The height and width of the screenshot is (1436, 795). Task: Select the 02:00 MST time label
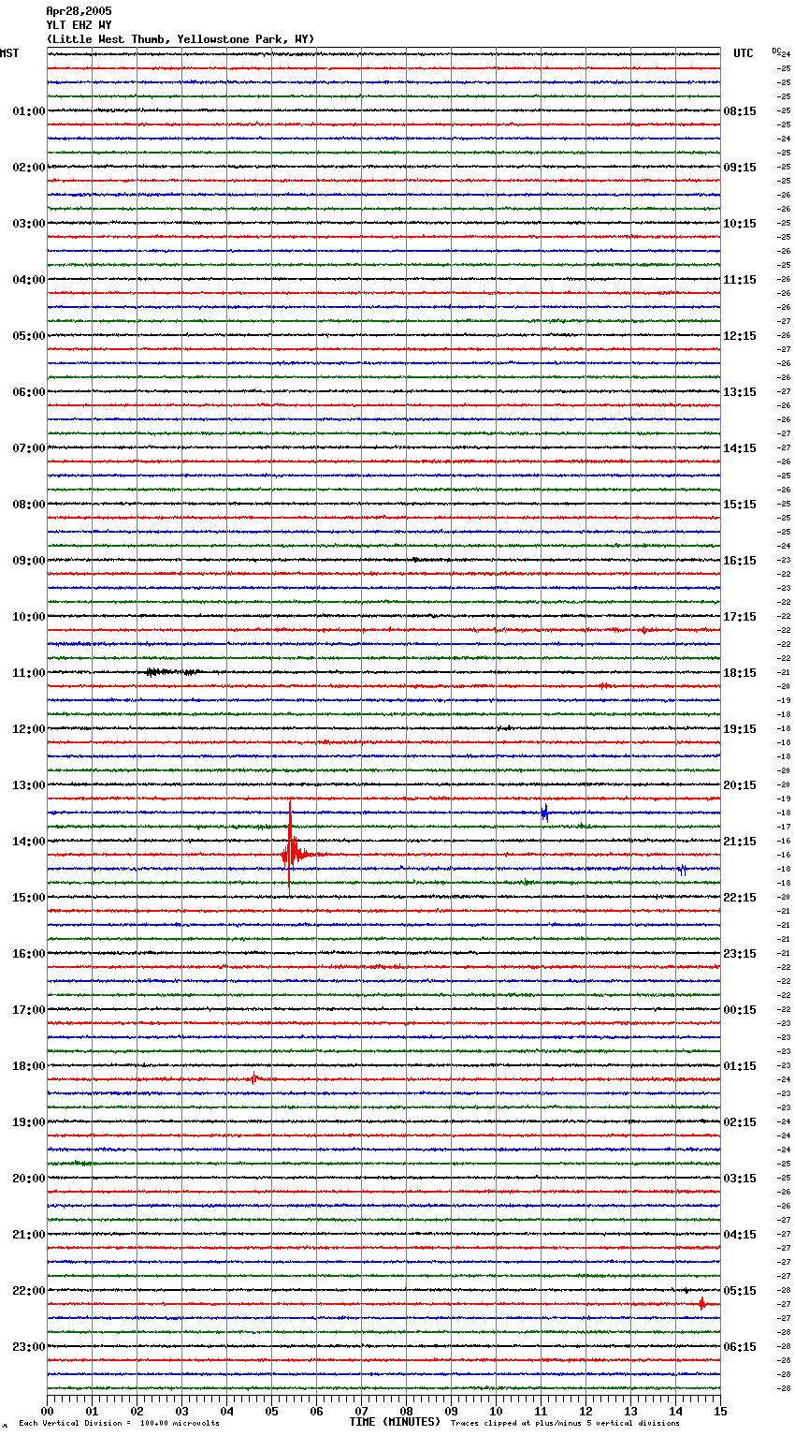coord(29,168)
